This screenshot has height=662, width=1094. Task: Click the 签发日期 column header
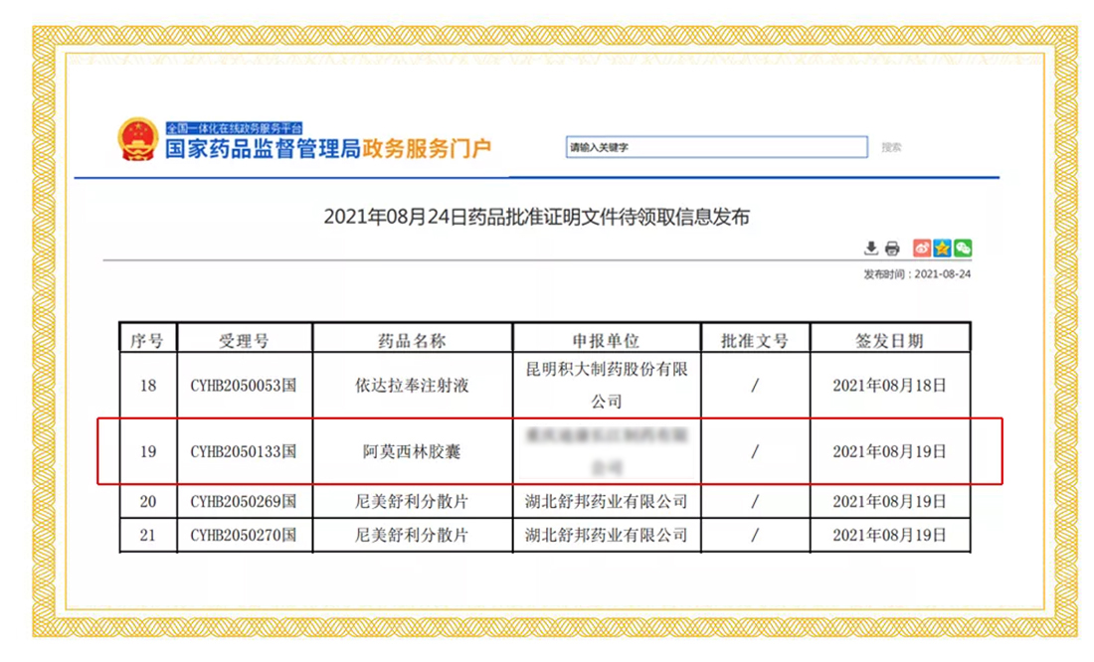889,340
